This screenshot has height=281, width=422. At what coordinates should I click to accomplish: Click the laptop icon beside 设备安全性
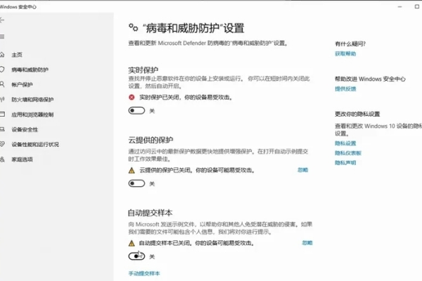tap(2, 129)
